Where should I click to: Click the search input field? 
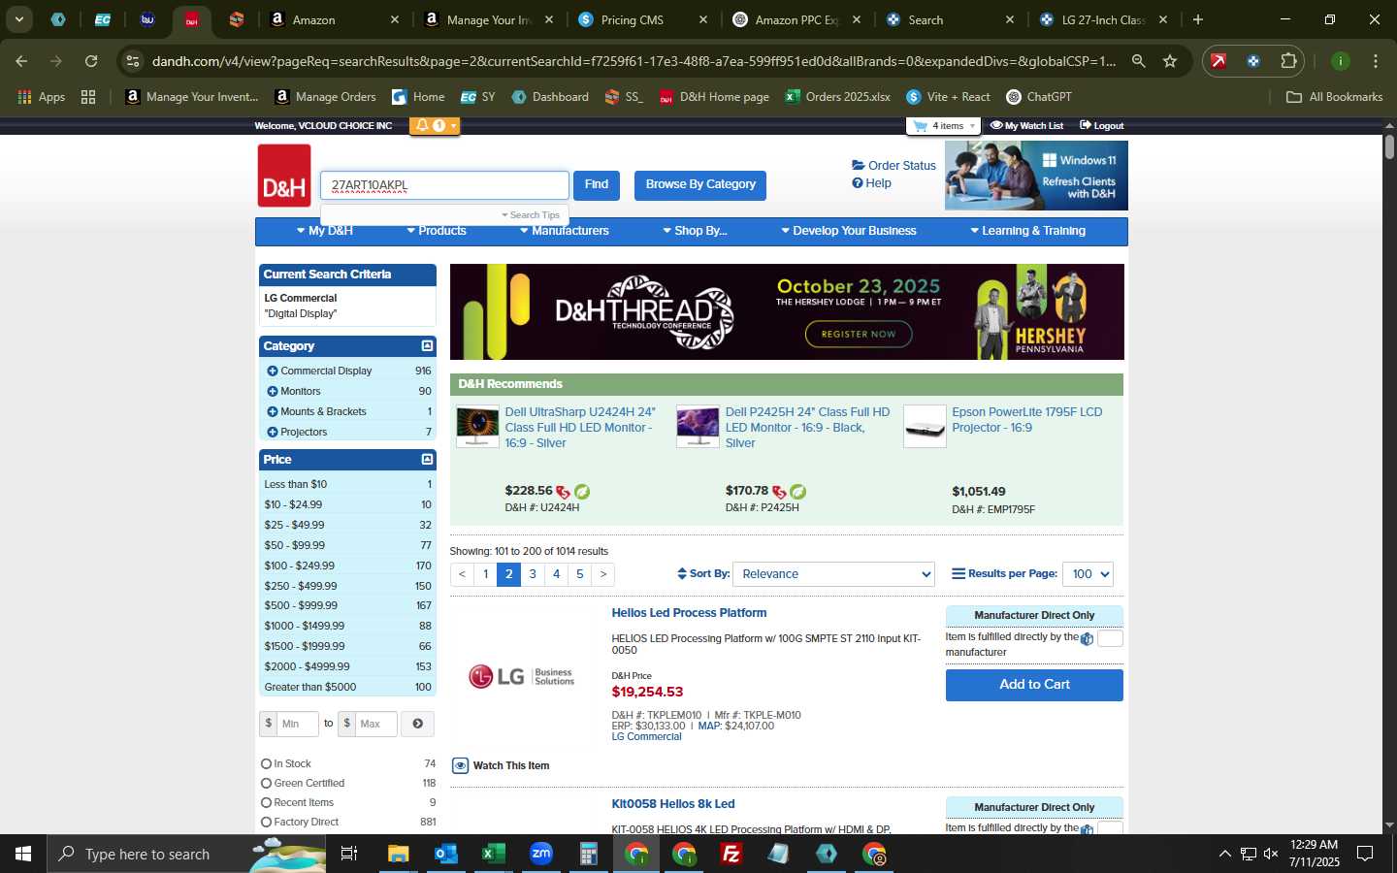coord(444,185)
